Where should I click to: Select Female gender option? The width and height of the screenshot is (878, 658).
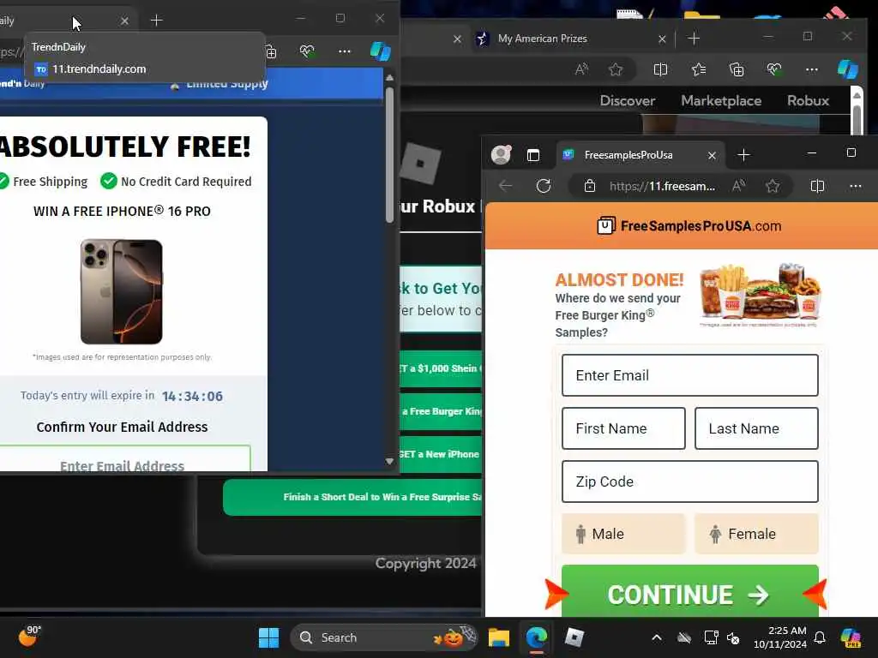click(x=756, y=534)
